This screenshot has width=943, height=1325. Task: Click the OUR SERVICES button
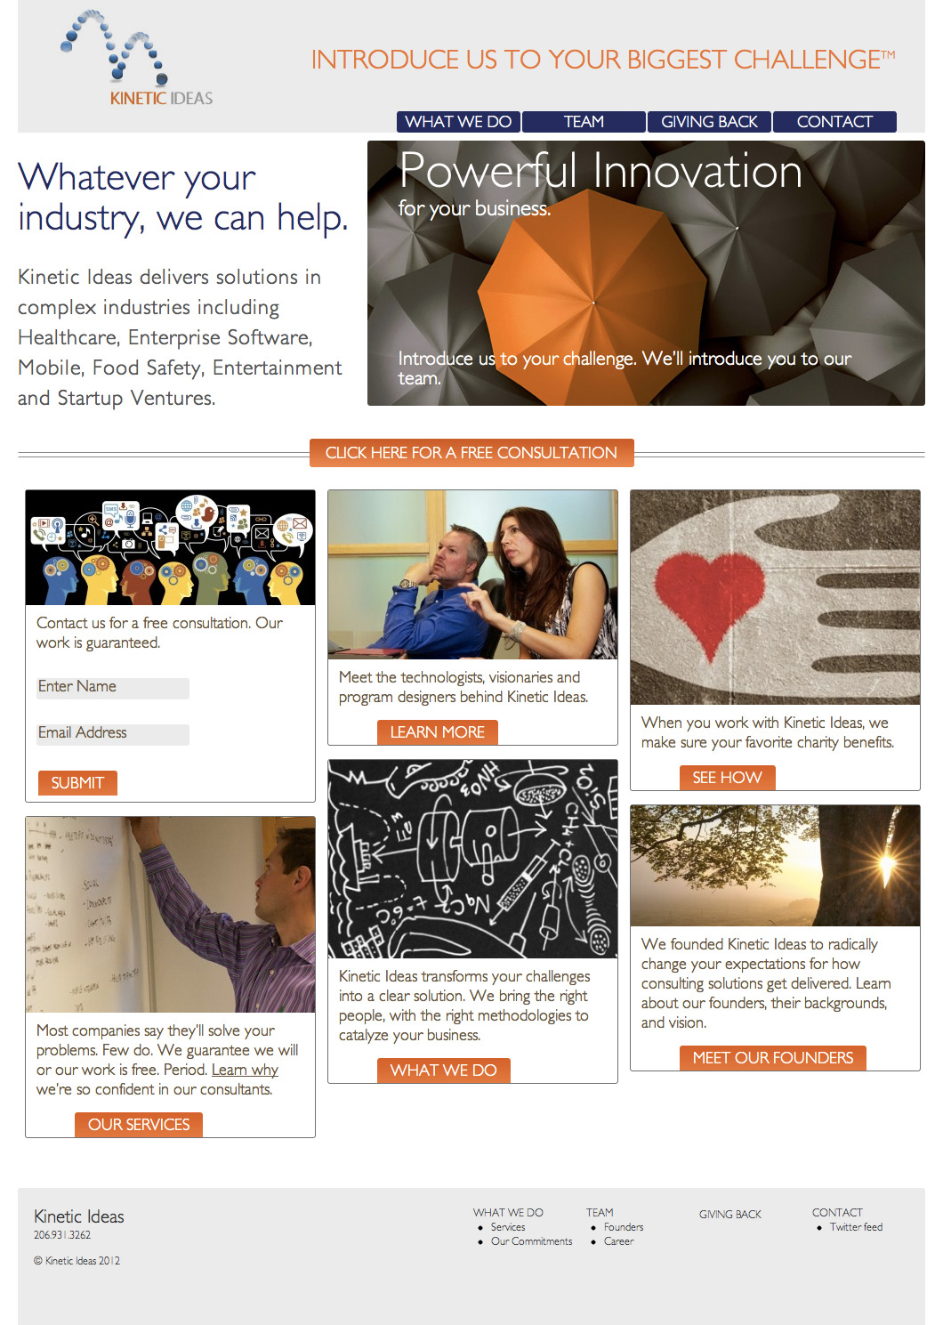139,1125
